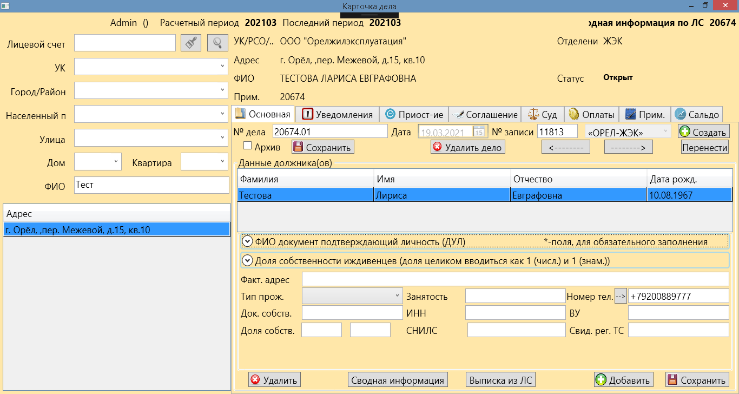Open the Суд tab

[542, 114]
